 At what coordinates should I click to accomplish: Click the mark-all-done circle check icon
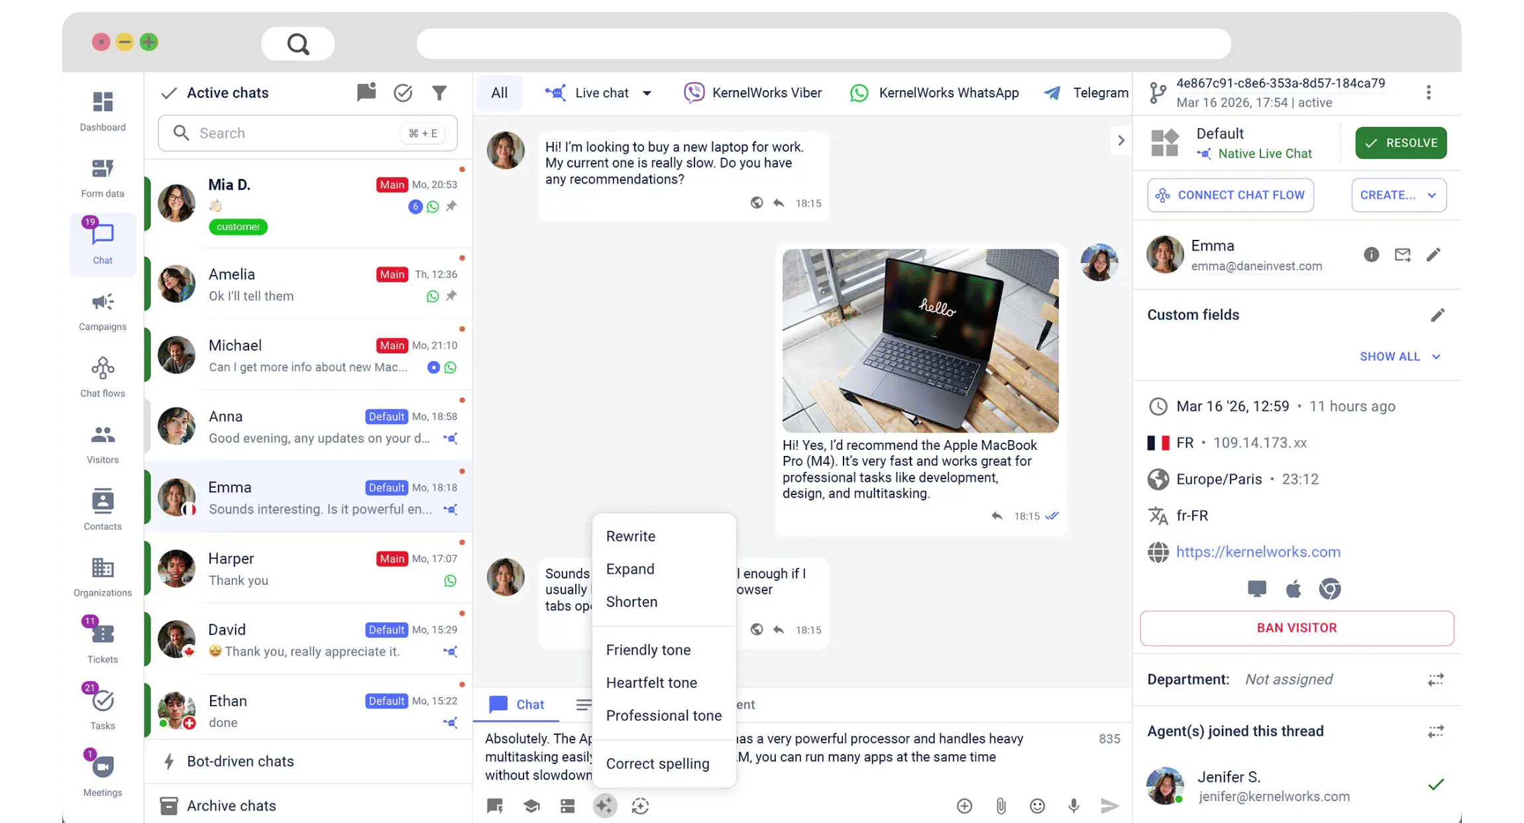[403, 93]
